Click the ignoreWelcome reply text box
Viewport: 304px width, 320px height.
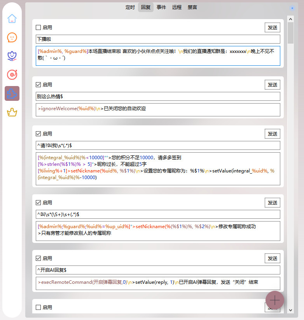(x=158, y=110)
